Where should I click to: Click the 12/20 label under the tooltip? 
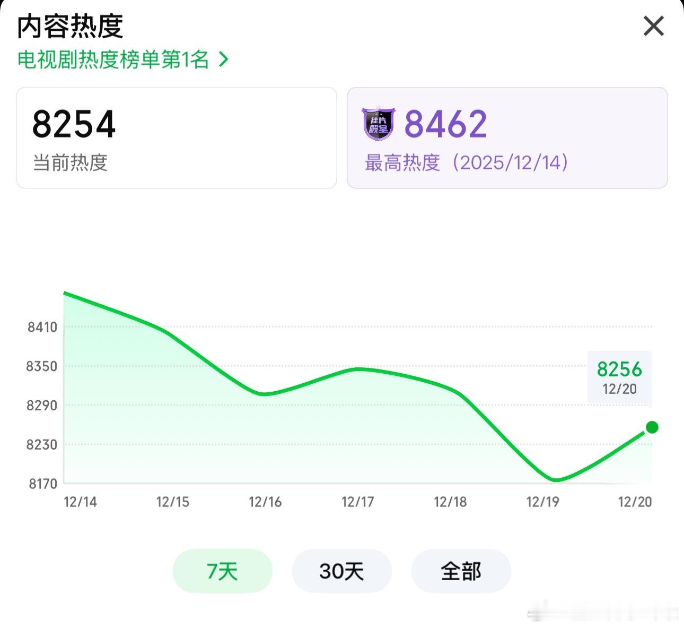[619, 388]
